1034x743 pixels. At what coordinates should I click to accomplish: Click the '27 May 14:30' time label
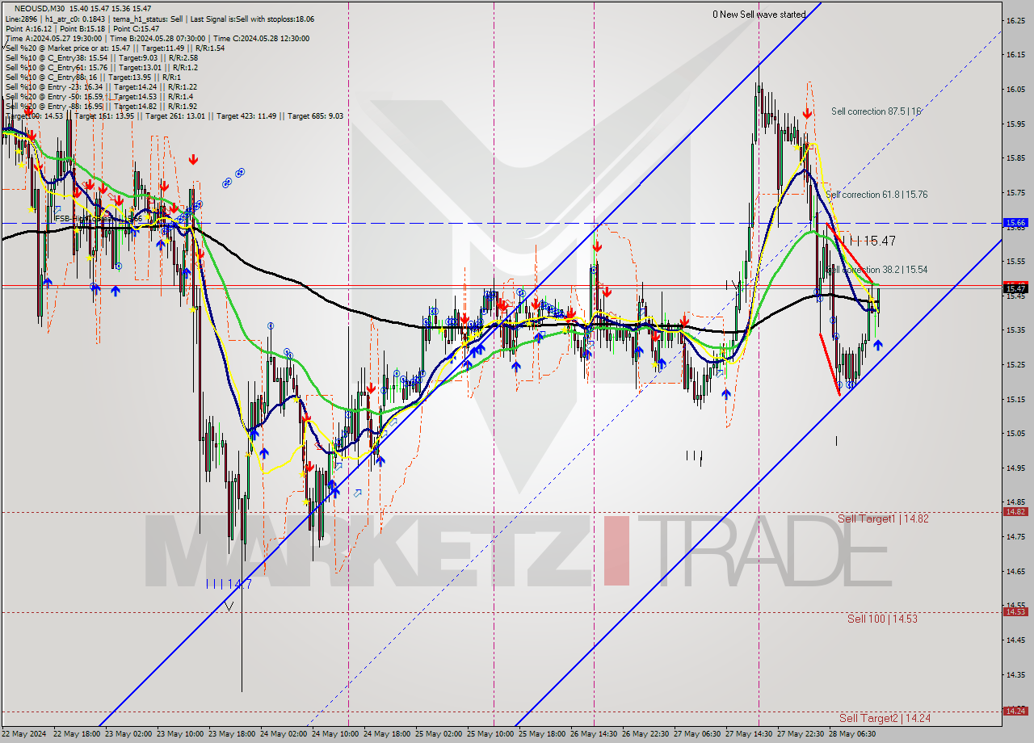(x=750, y=735)
